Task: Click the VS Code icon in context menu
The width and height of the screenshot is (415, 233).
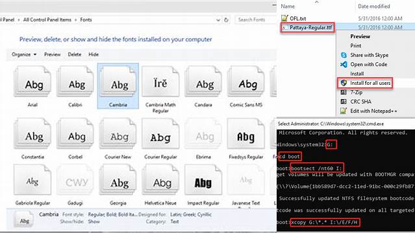Action: click(x=344, y=64)
